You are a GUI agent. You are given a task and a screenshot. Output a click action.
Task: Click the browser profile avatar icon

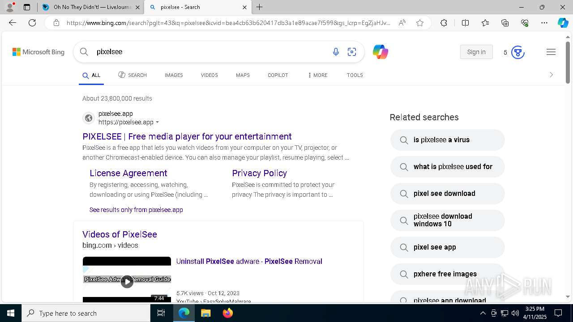pos(10,7)
